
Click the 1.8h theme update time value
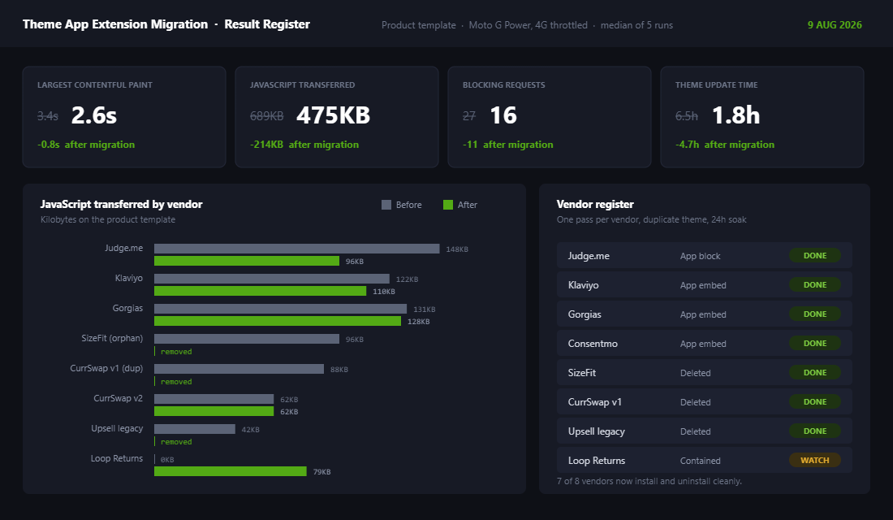[736, 115]
